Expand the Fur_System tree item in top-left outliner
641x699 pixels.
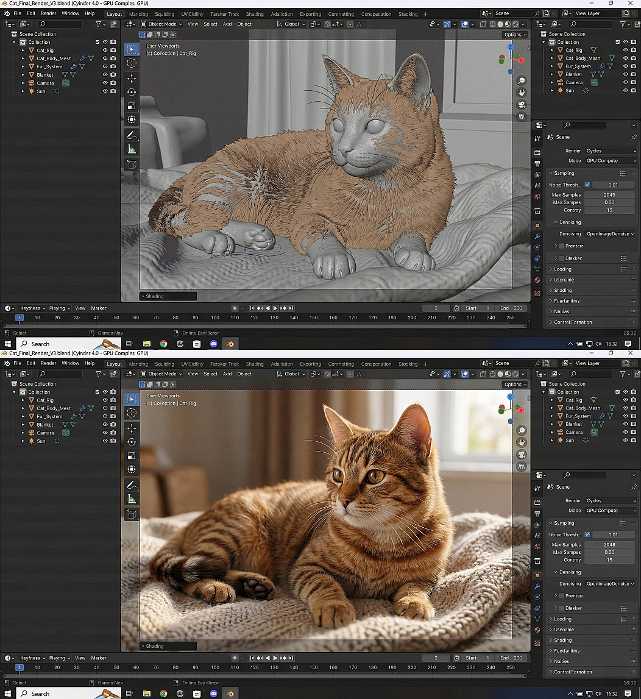click(23, 66)
